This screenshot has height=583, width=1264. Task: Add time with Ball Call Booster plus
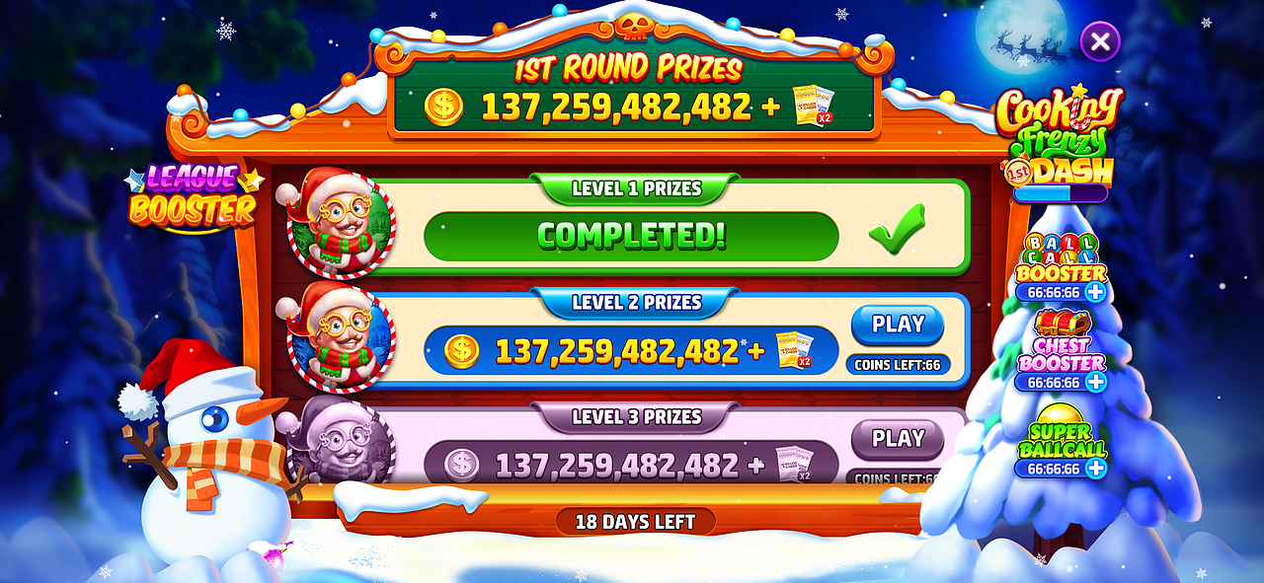tap(1095, 293)
